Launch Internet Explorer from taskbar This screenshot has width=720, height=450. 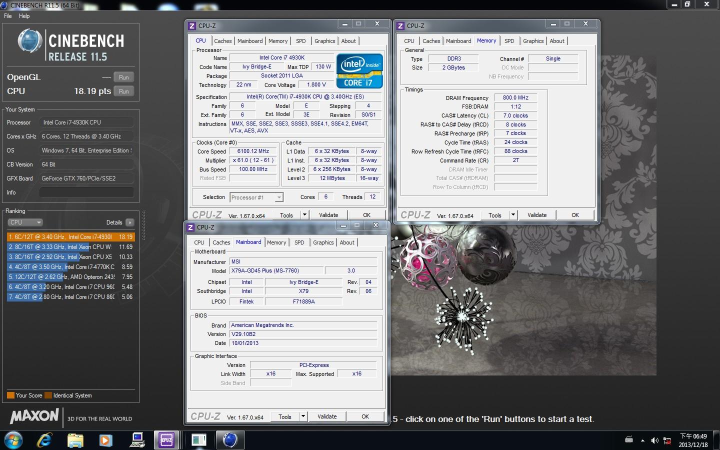[x=45, y=440]
